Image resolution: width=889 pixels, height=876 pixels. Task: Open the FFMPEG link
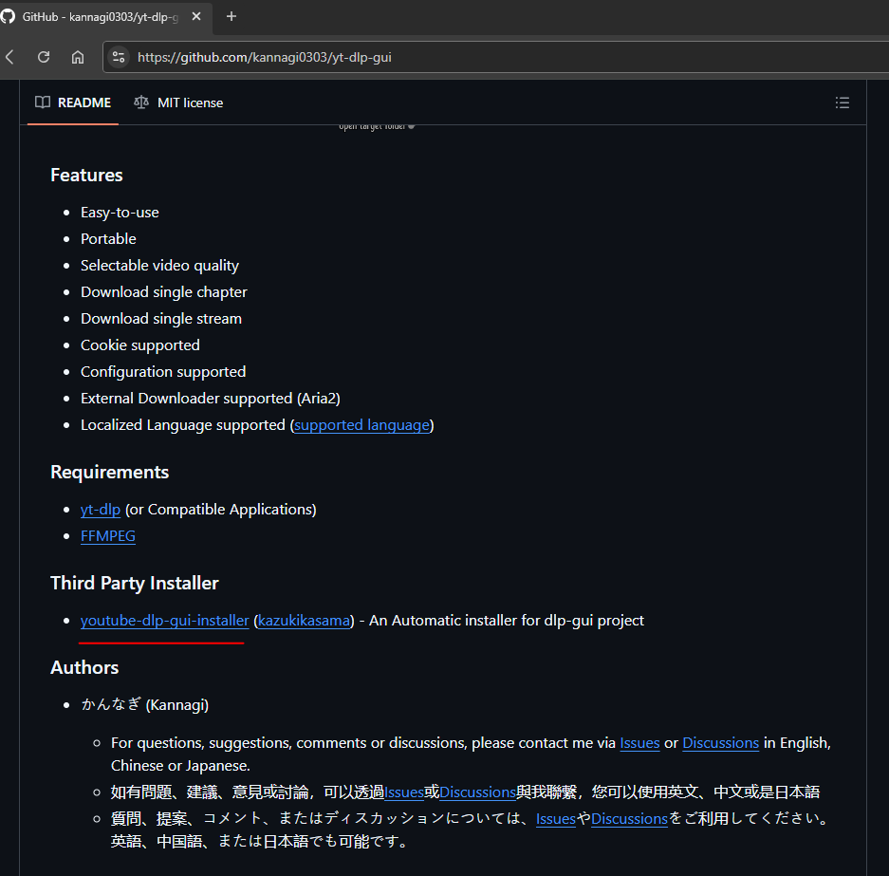pos(108,536)
